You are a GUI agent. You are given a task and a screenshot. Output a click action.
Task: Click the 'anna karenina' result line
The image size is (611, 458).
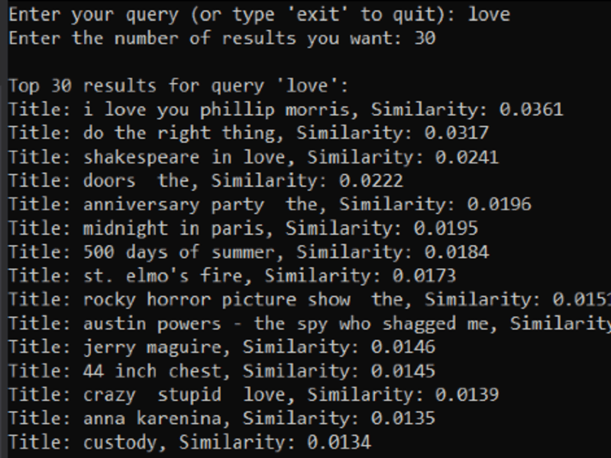coord(221,418)
